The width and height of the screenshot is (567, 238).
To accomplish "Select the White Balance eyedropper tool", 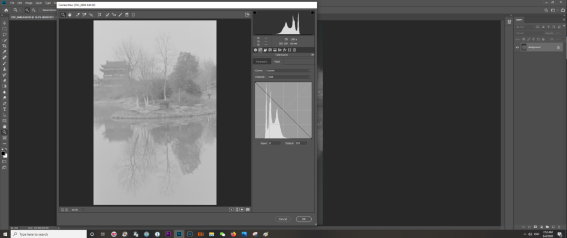I will [x=78, y=14].
